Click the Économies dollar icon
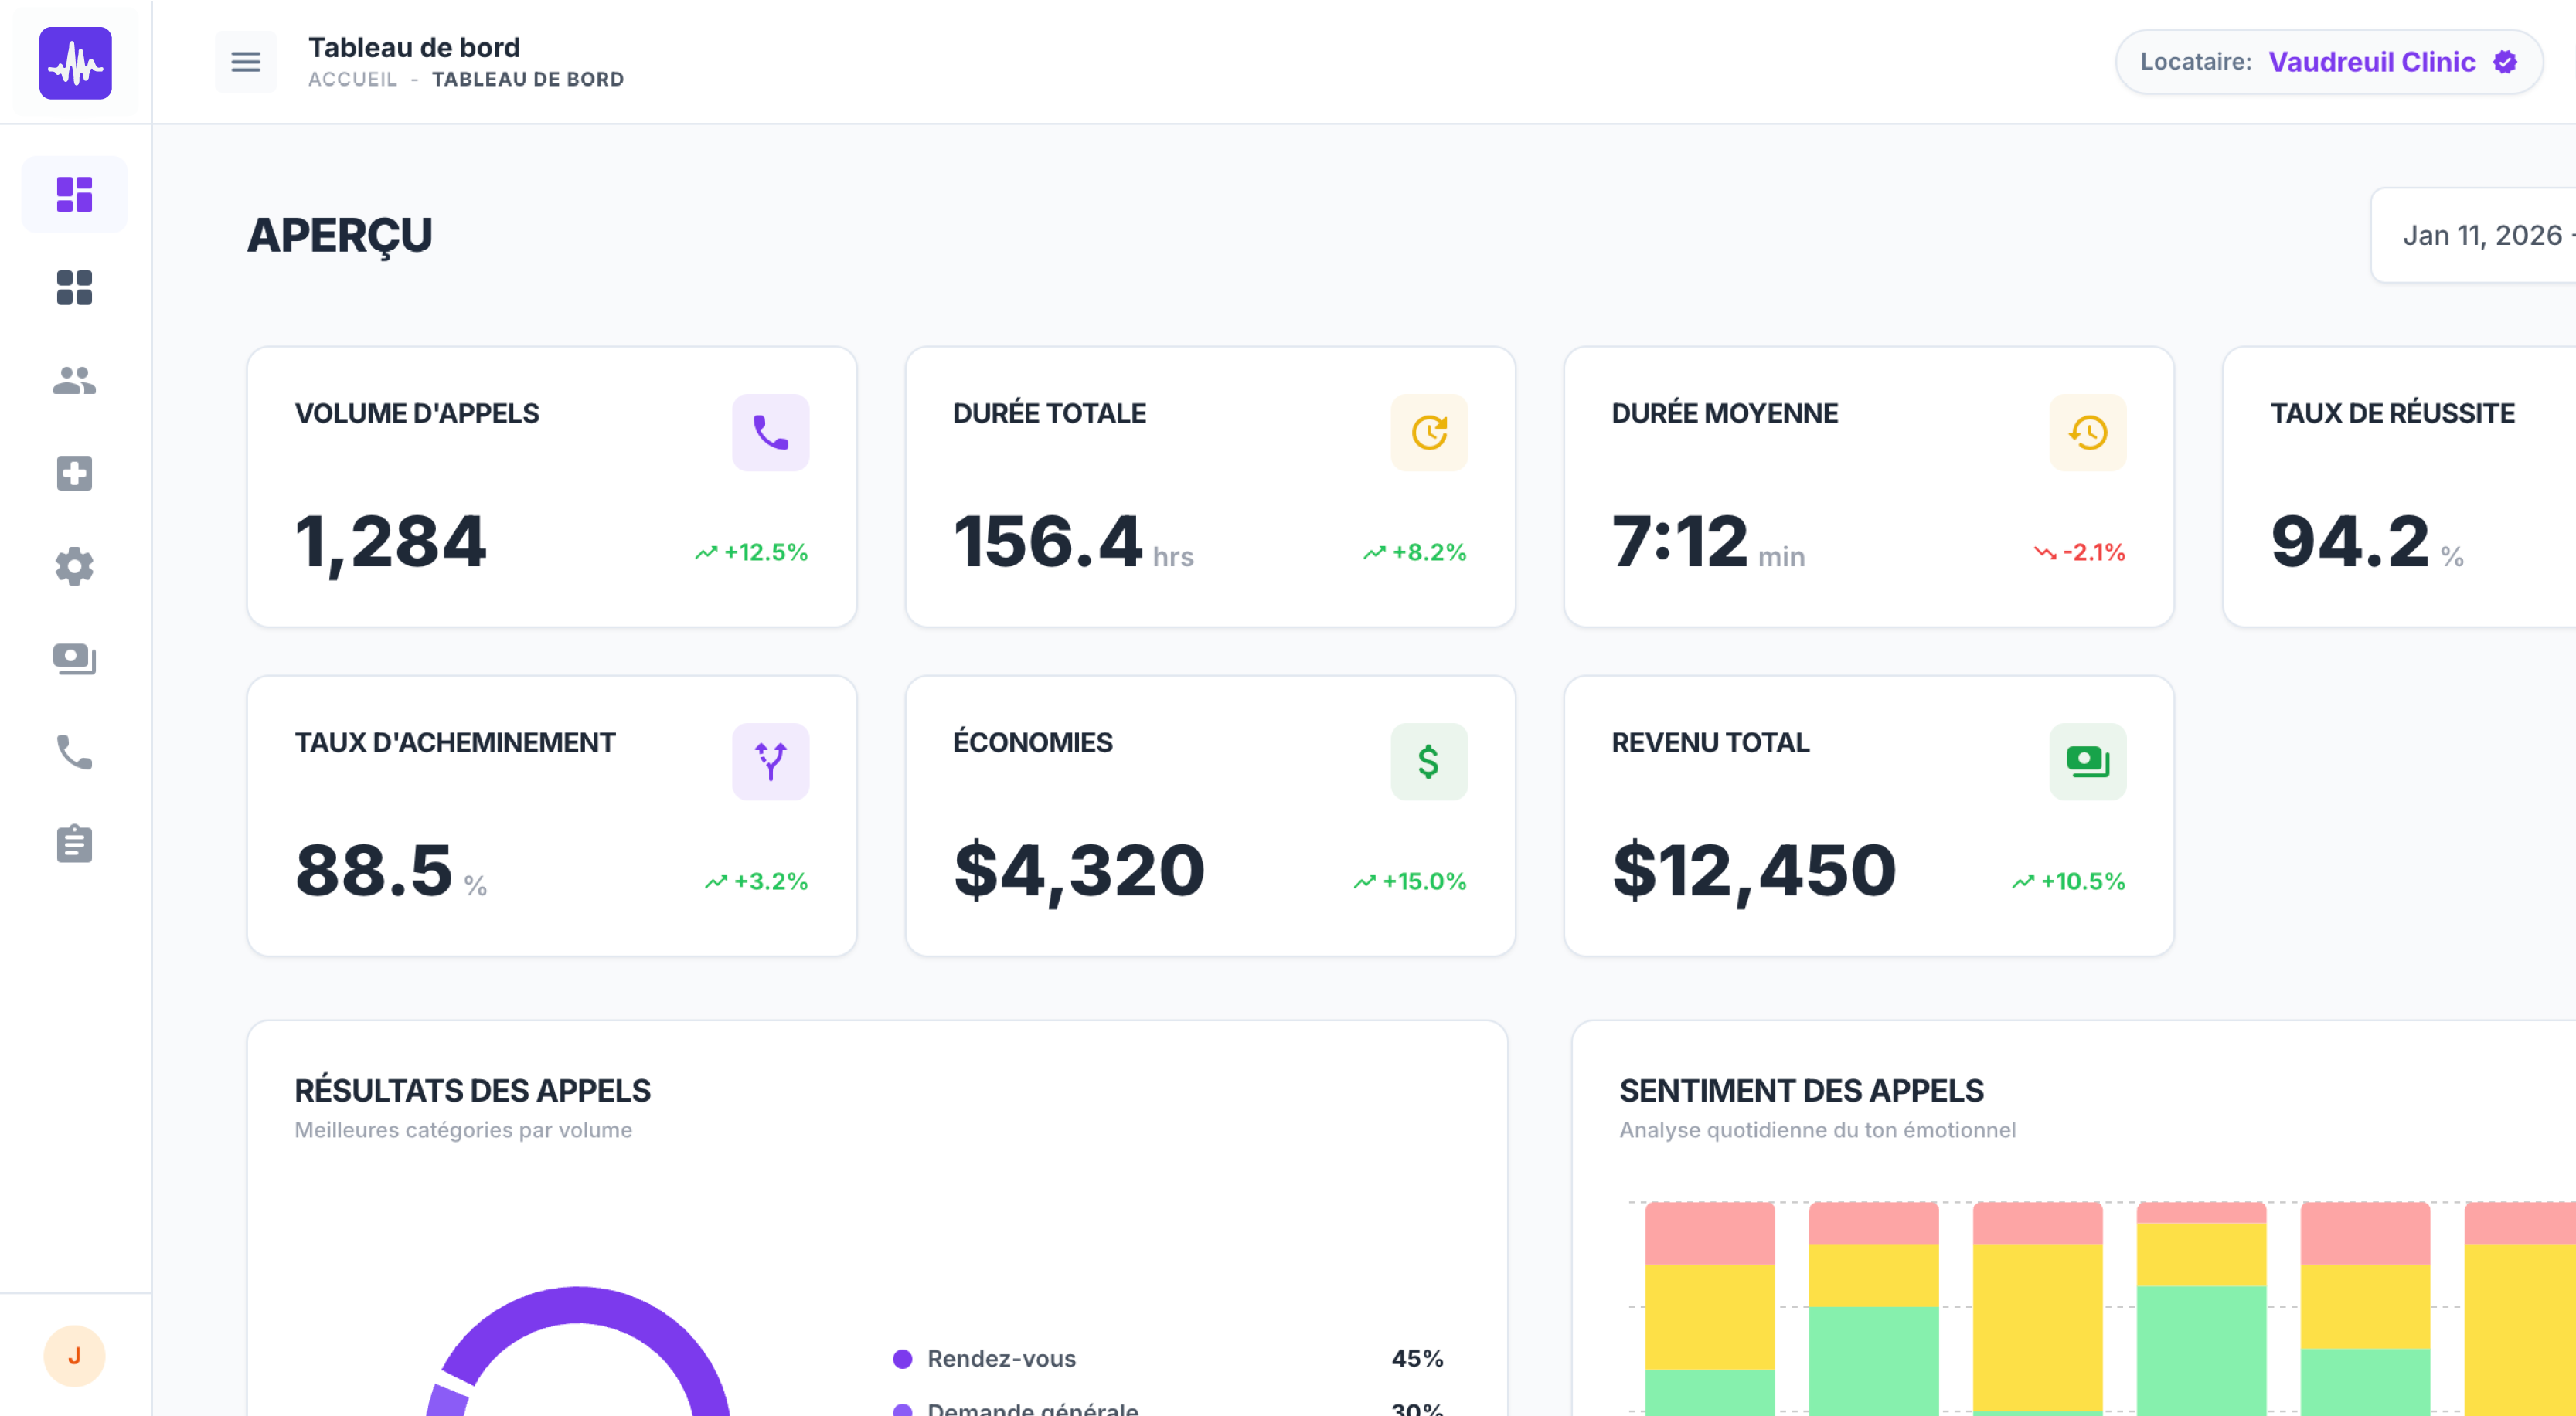This screenshot has height=1416, width=2576. pyautogui.click(x=1428, y=762)
